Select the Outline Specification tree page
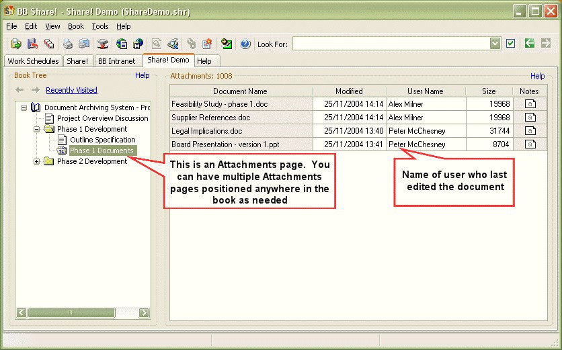Image resolution: width=562 pixels, height=350 pixels. coord(102,140)
